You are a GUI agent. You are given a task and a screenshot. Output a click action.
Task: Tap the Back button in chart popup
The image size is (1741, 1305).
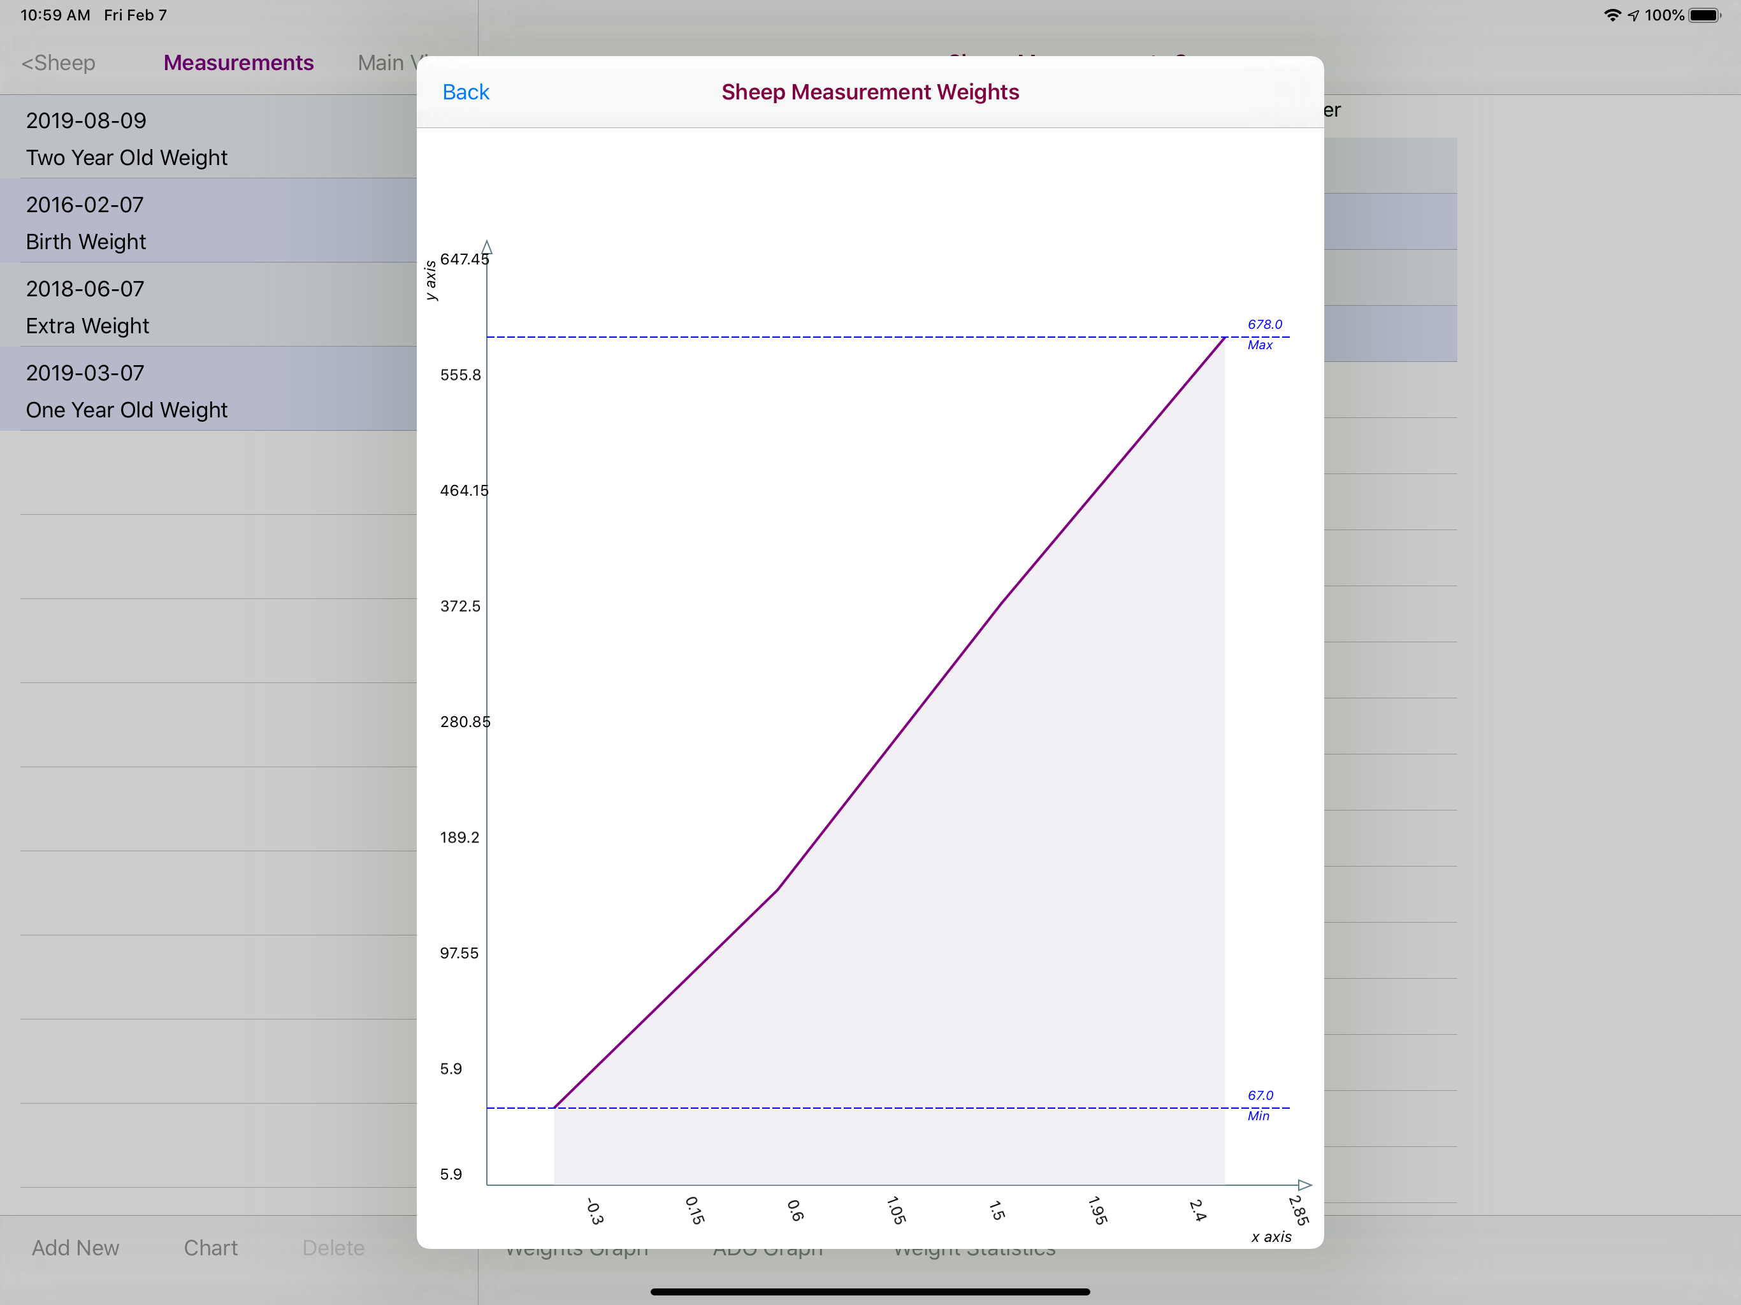465,92
